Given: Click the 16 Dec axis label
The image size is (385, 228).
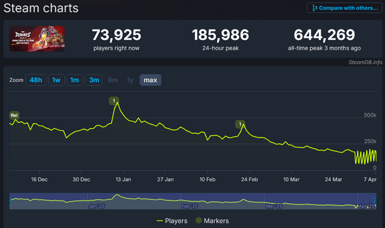Looking at the screenshot, I should pos(39,179).
